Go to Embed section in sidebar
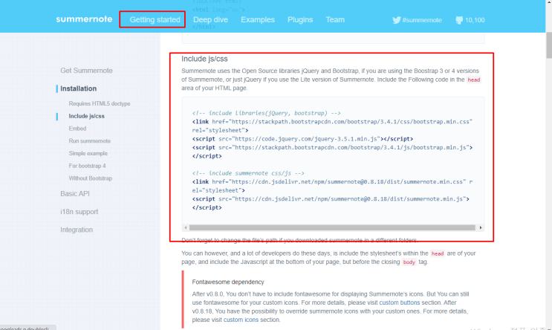Image resolution: width=552 pixels, height=330 pixels. tap(77, 129)
